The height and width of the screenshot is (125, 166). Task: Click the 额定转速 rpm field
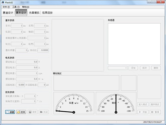point(27,73)
